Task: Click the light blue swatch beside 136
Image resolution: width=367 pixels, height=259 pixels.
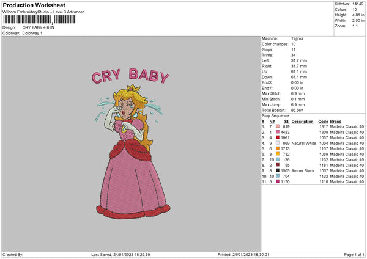Action: (278, 159)
